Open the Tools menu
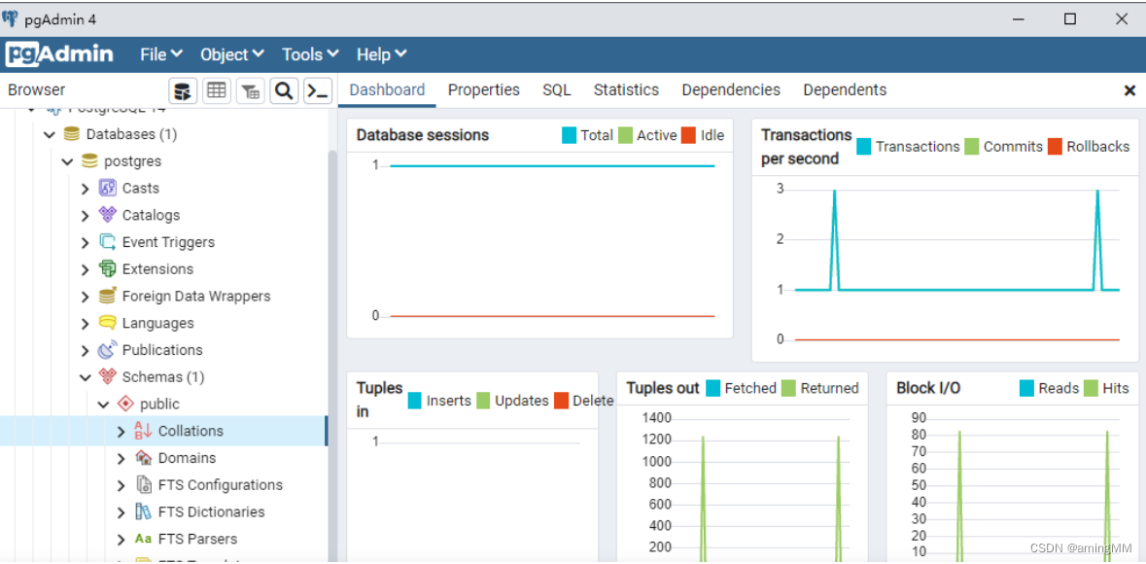Screen dimensions: 1146x564 coord(310,54)
